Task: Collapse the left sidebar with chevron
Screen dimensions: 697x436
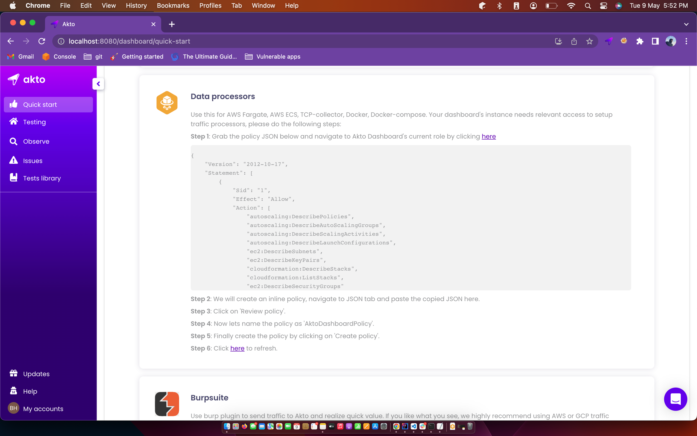Action: (98, 84)
